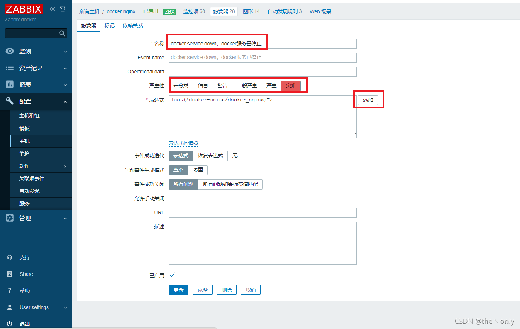
Task: Open docker-nginx host breadcrumb link
Action: [x=121, y=11]
